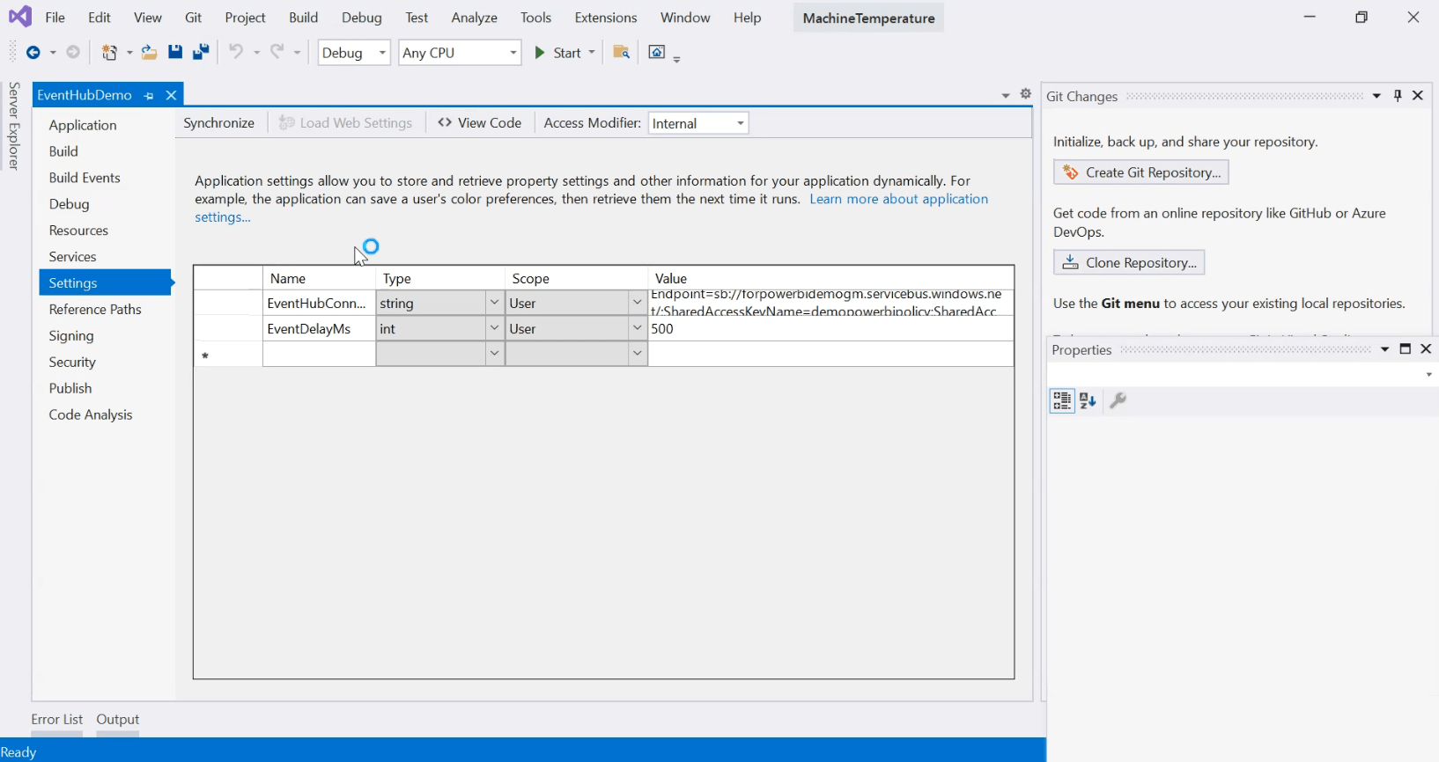Select the Application page tab
Viewport: 1439px width, 762px height.
tap(106, 125)
